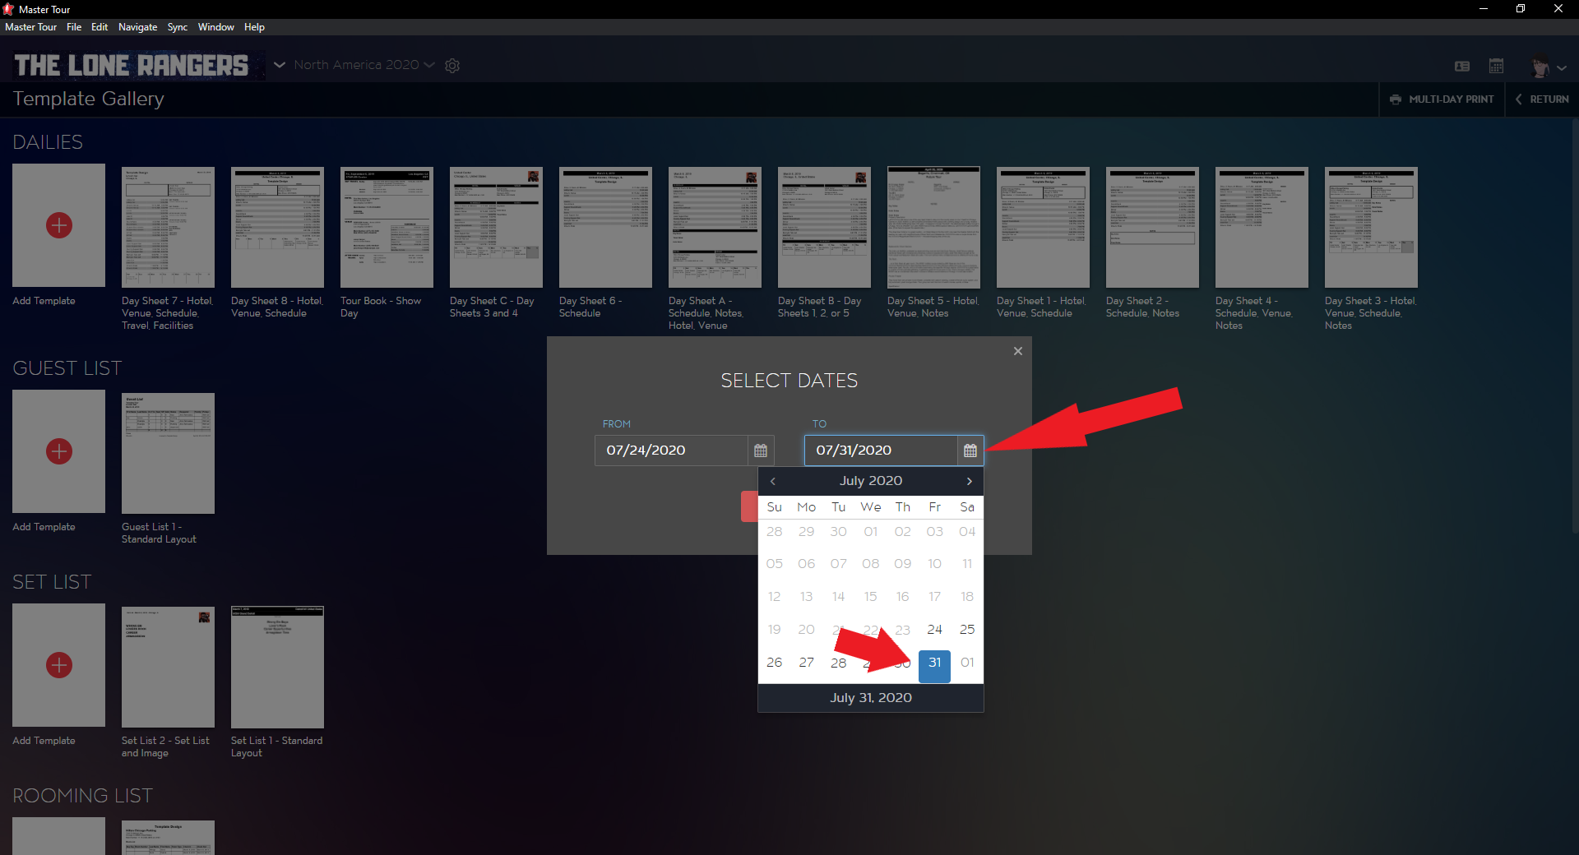Image resolution: width=1579 pixels, height=855 pixels.
Task: Open the calendar view icon in header
Action: (x=1496, y=65)
